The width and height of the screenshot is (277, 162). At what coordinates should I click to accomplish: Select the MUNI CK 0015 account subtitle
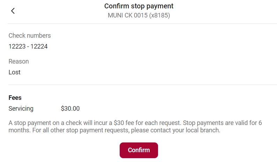pos(127,15)
